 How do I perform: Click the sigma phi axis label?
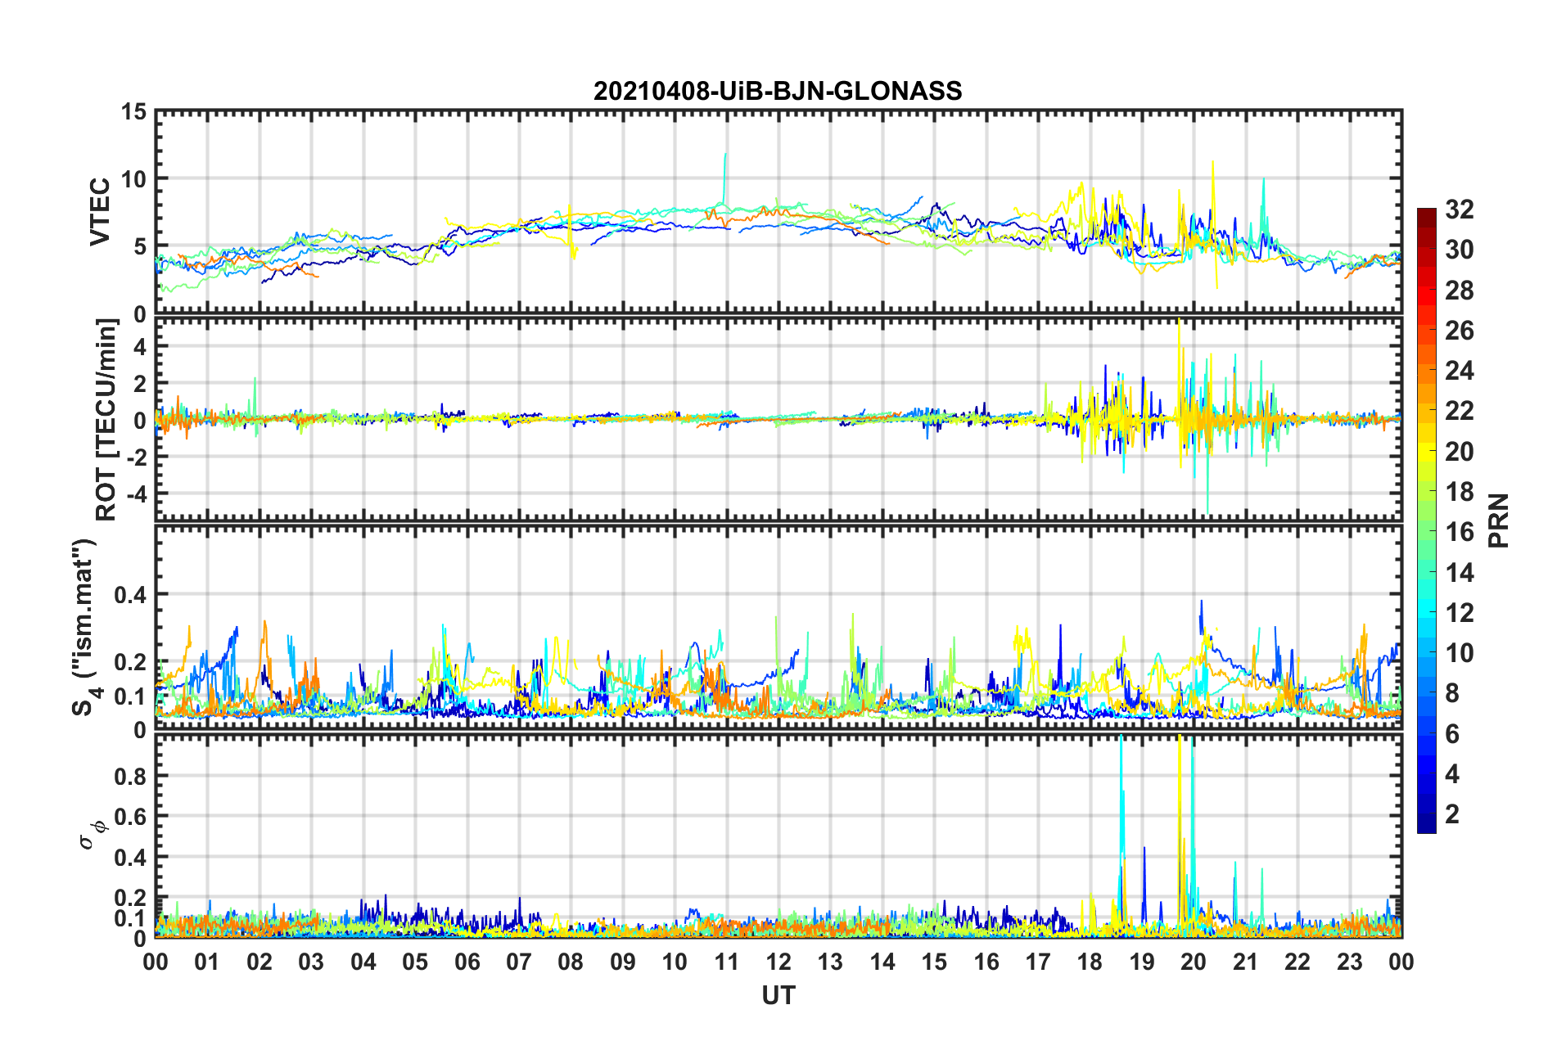pyautogui.click(x=93, y=836)
